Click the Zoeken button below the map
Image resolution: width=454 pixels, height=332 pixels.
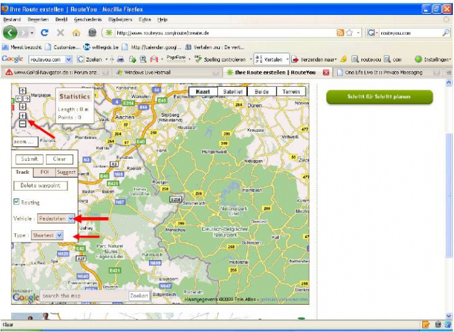pyautogui.click(x=139, y=296)
